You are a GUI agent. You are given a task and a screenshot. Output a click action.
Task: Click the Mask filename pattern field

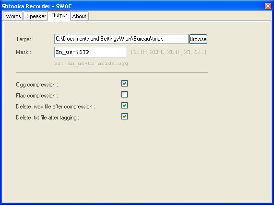coord(90,52)
